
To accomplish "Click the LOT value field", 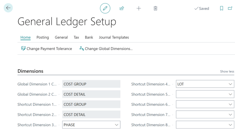I will point(205,84).
